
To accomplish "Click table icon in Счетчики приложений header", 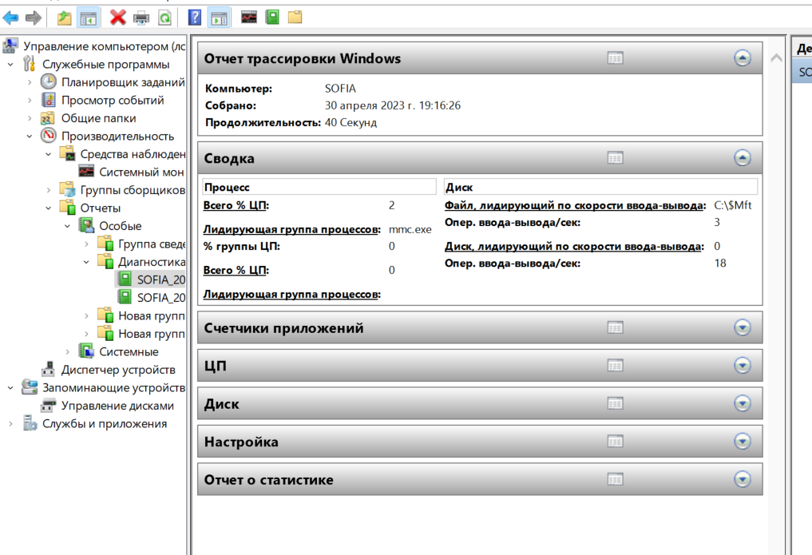I will coord(616,327).
